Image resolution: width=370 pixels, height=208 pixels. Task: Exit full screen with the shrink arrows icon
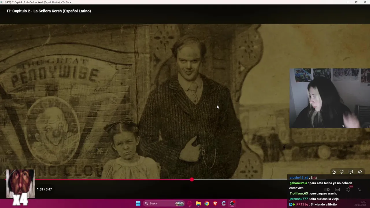tap(359, 190)
